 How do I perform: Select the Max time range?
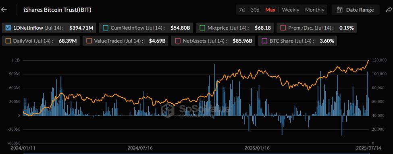pos(270,10)
